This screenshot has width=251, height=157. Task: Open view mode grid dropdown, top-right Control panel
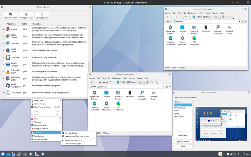[232, 17]
